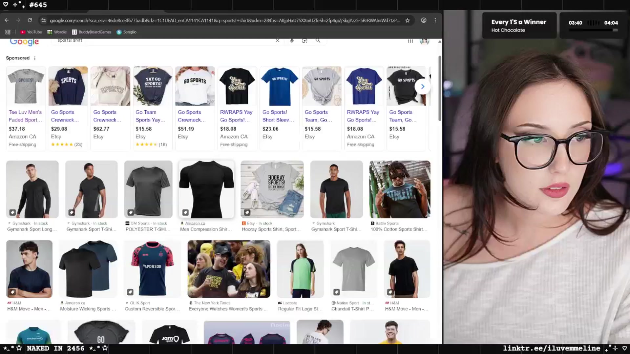Viewport: 630px width, 354px height.
Task: Go to Google home via the logo
Action: click(24, 42)
